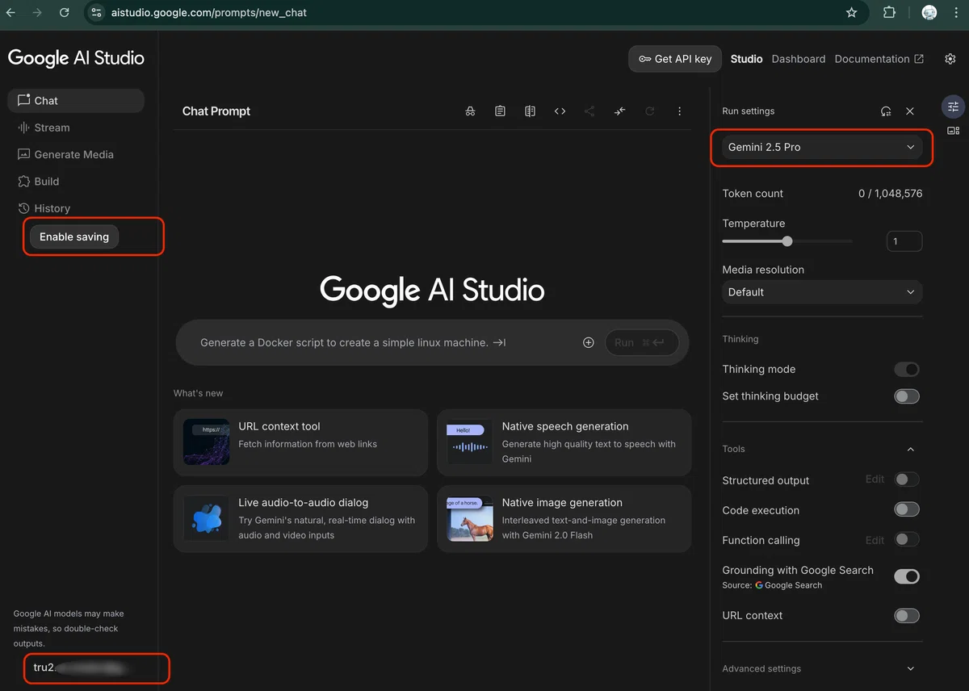The width and height of the screenshot is (969, 691).
Task: Click the compress arrows icon in Chat Prompt toolbar
Action: pos(619,111)
